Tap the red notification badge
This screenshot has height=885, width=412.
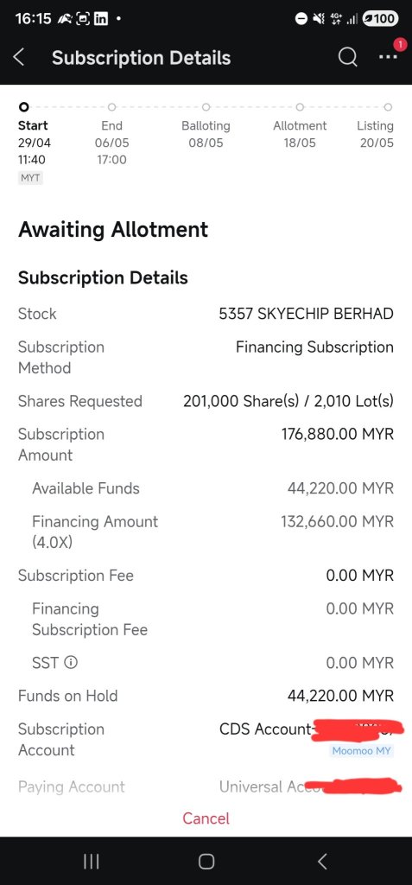point(400,45)
